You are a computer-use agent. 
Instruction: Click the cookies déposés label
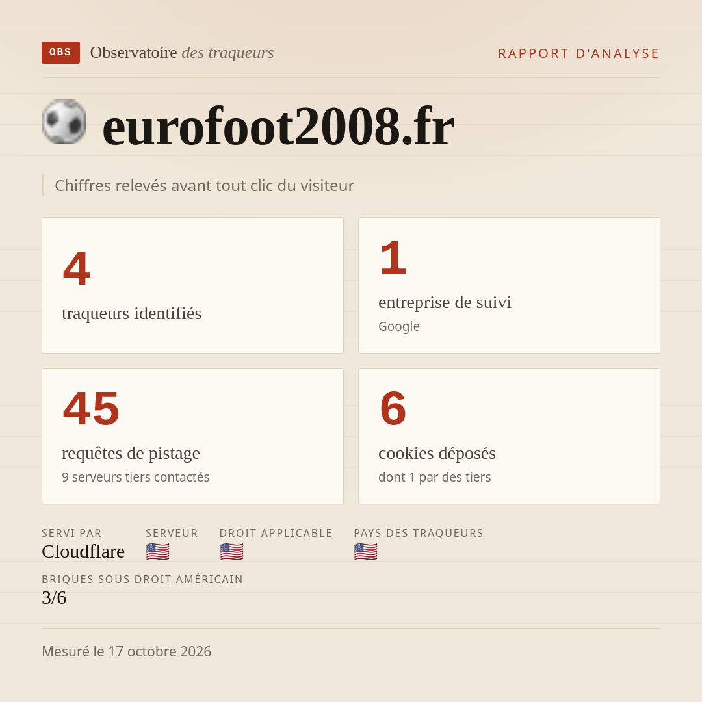(437, 453)
